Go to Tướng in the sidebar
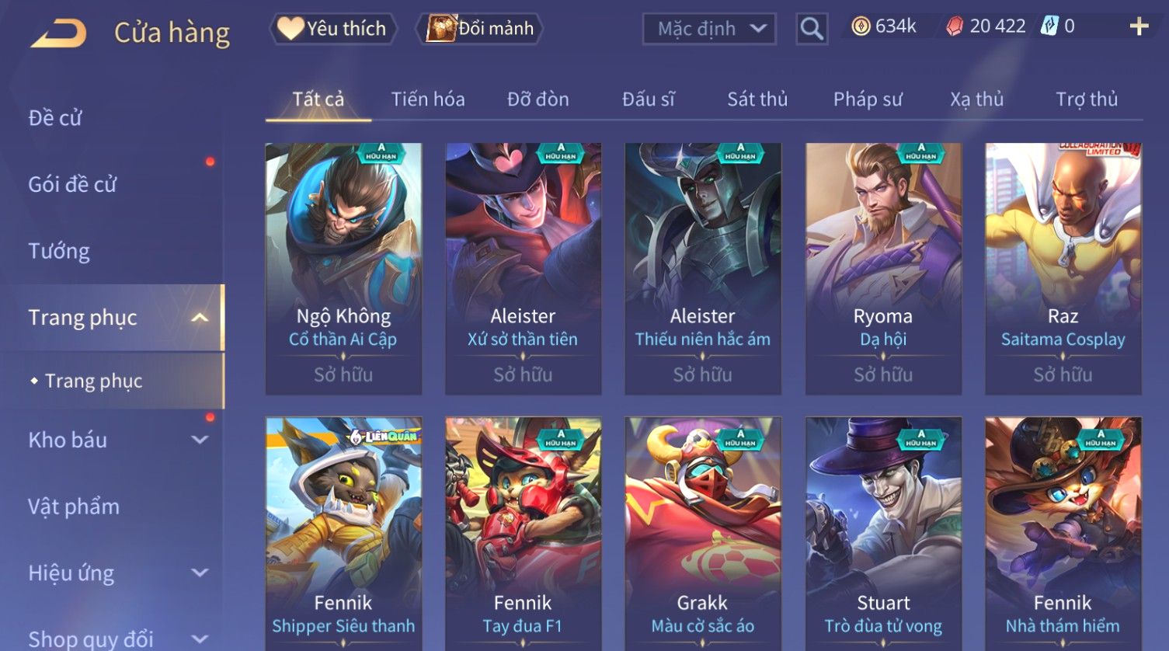This screenshot has height=651, width=1169. [59, 251]
